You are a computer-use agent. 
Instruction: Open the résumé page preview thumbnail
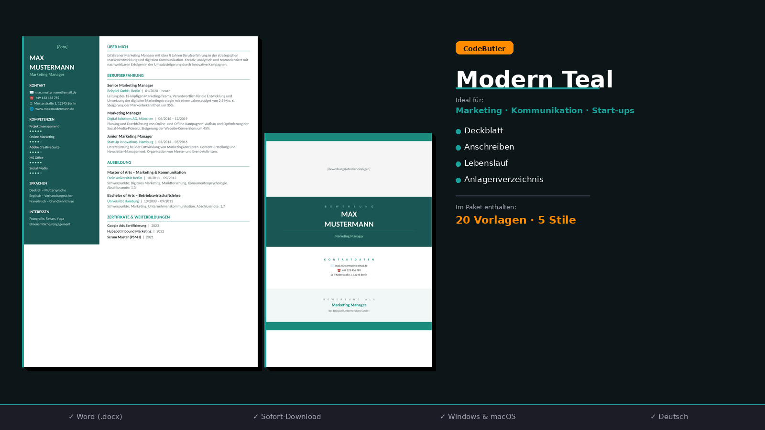pyautogui.click(x=141, y=202)
